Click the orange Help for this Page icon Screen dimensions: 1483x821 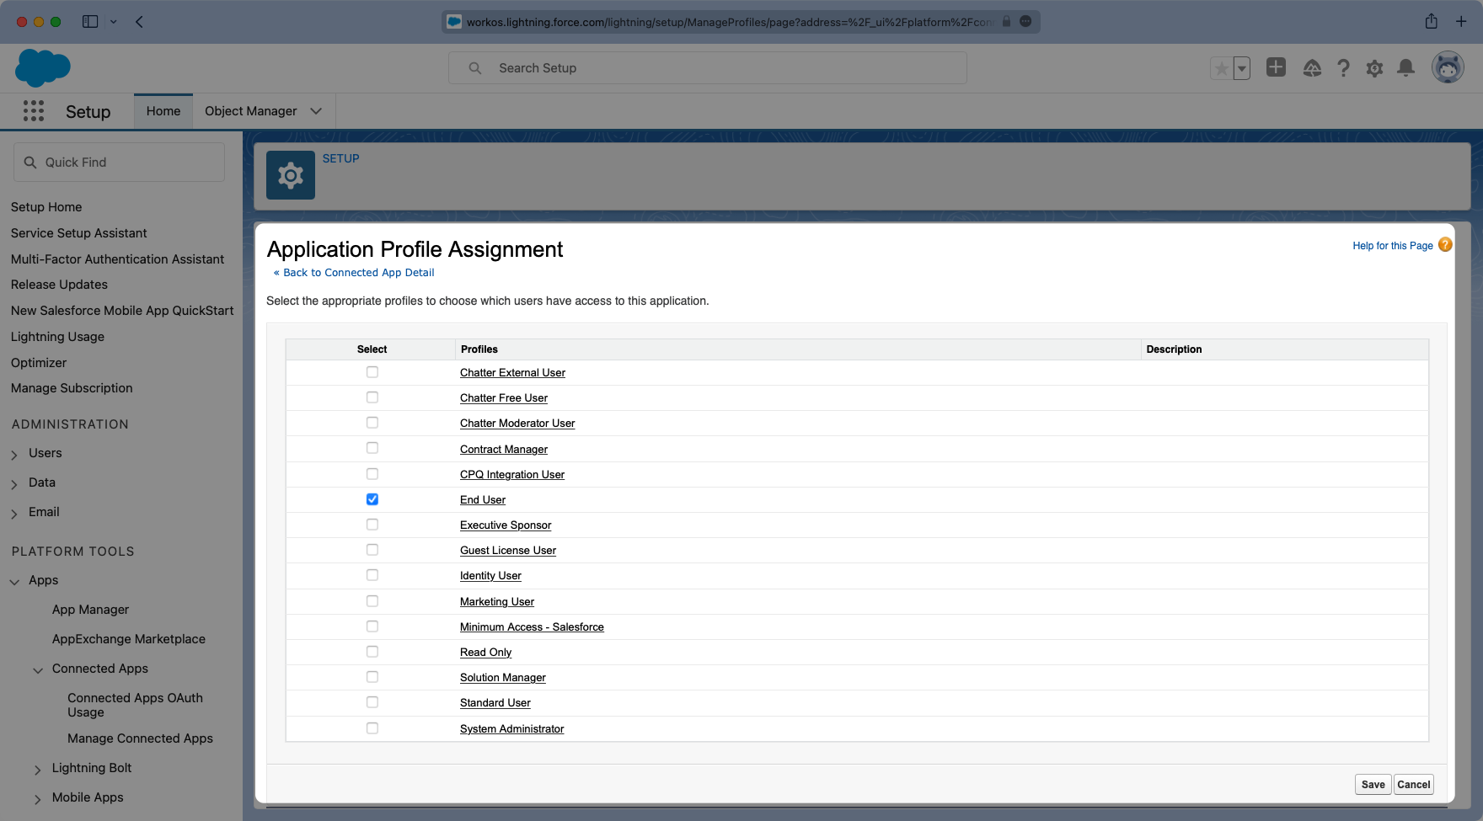[1445, 244]
